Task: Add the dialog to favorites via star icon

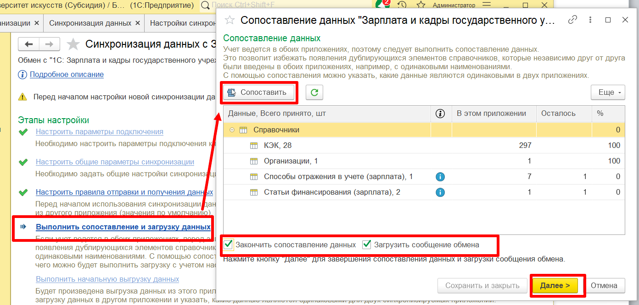Action: 230,20
